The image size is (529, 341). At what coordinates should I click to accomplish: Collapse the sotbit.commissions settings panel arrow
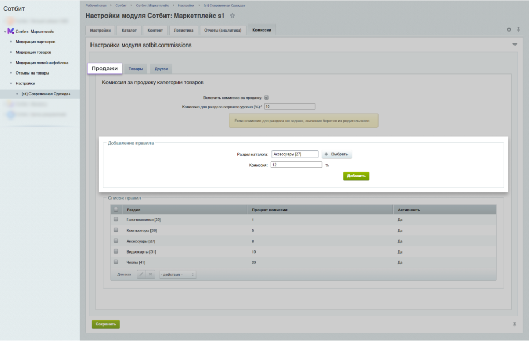tap(515, 45)
